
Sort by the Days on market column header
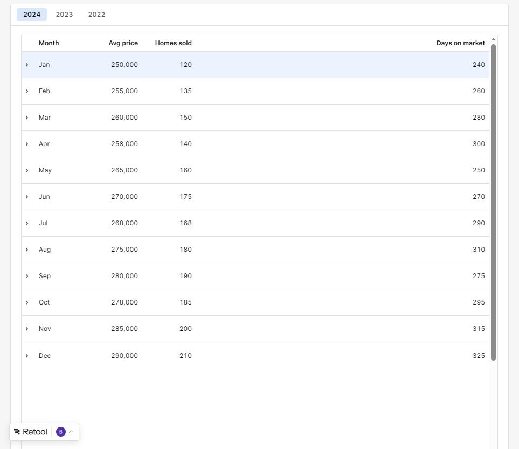pos(461,43)
